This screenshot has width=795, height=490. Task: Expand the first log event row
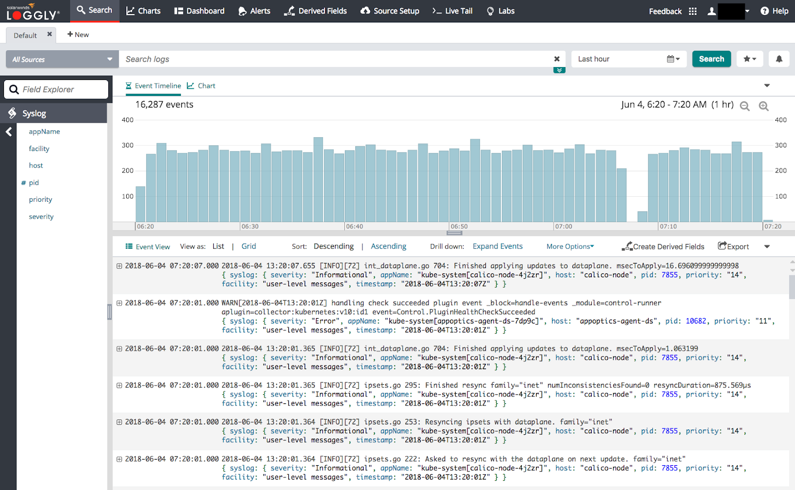point(119,266)
